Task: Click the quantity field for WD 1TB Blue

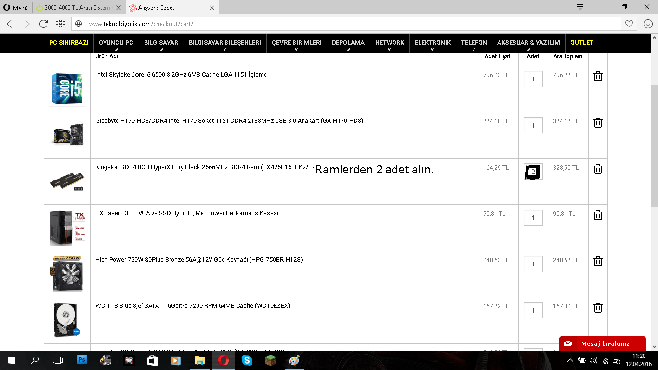Action: [533, 310]
